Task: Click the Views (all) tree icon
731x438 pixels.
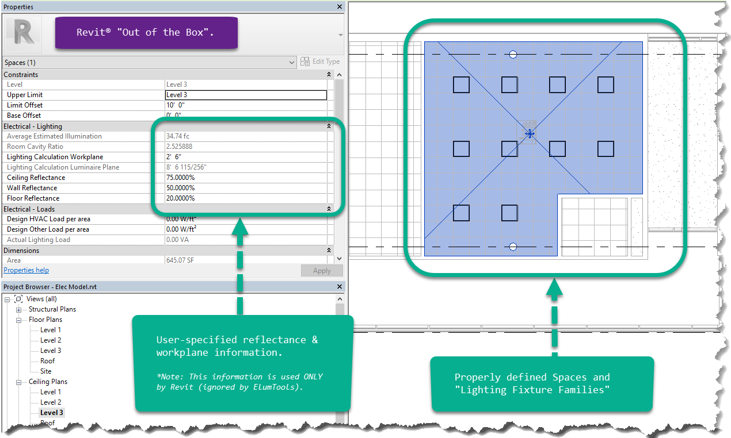Action: point(18,299)
